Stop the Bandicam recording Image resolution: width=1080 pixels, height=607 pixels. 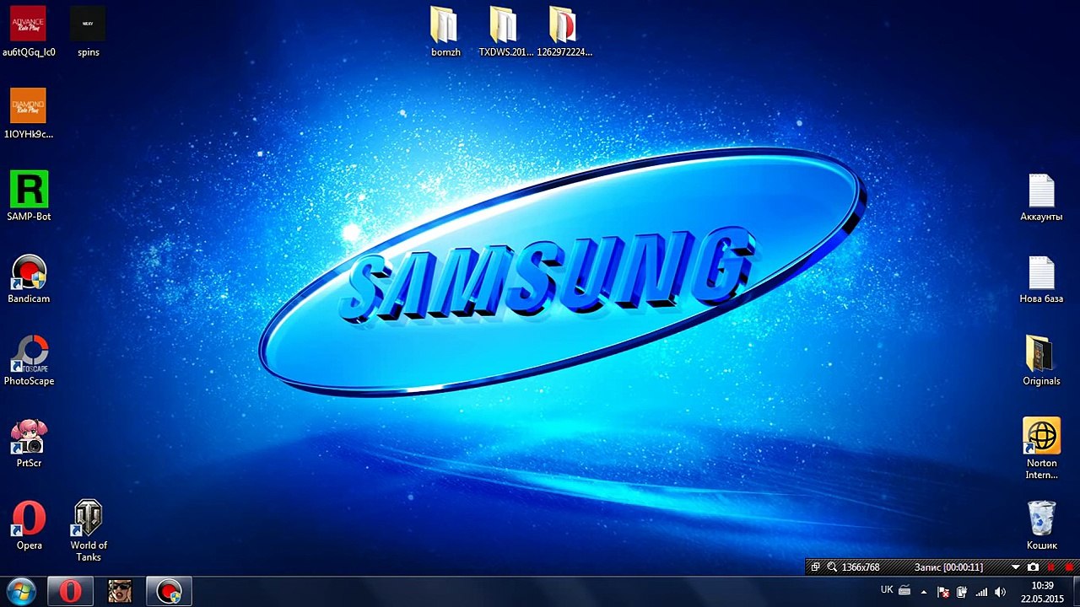[x=1069, y=567]
